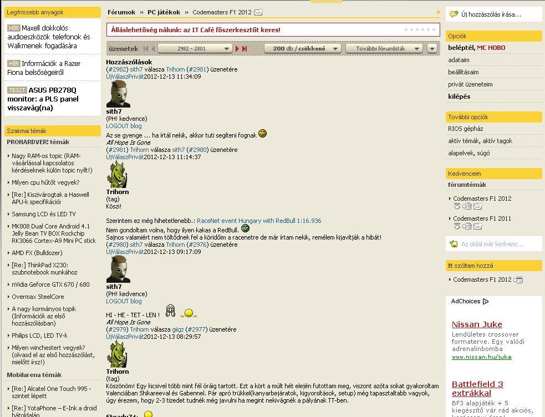The image size is (545, 417).
Task: Click move-up icon under favorite Codemasters F1 2011
Action: point(457,226)
